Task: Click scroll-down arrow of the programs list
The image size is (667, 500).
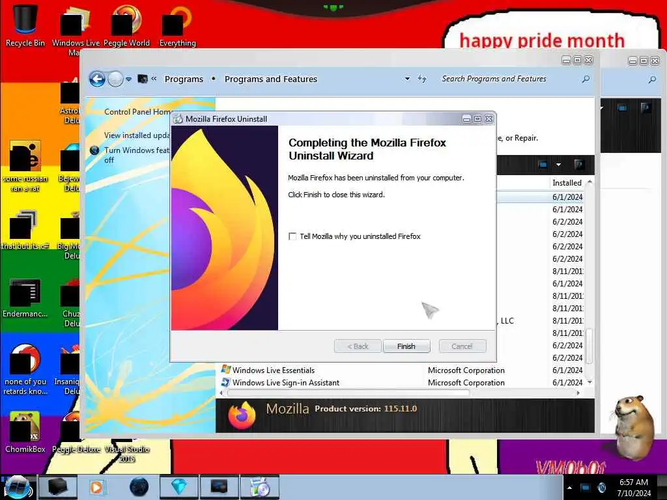Action: (x=589, y=382)
